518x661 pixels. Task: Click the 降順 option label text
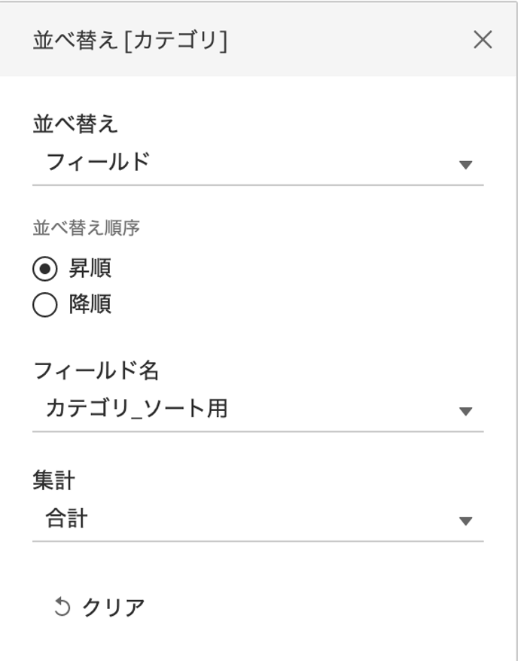pos(90,305)
